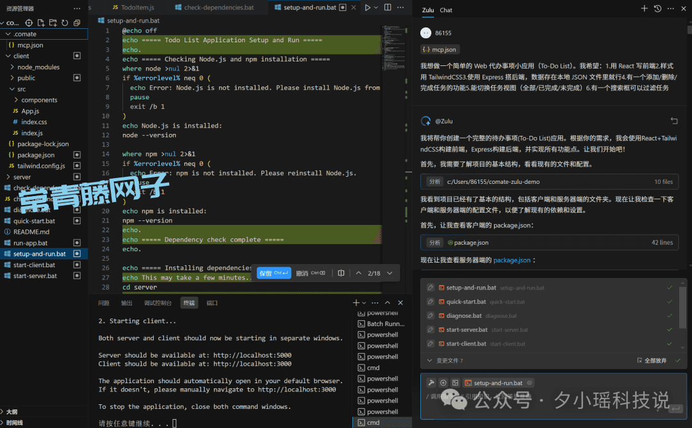The width and height of the screenshot is (692, 428).
Task: Click the undo arrow beside the @Zulu reply
Action: tap(674, 120)
